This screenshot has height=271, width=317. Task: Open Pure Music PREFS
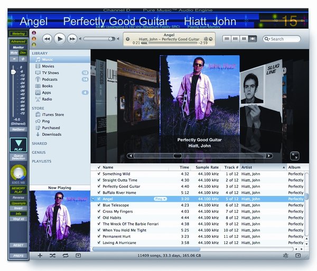coord(18,256)
